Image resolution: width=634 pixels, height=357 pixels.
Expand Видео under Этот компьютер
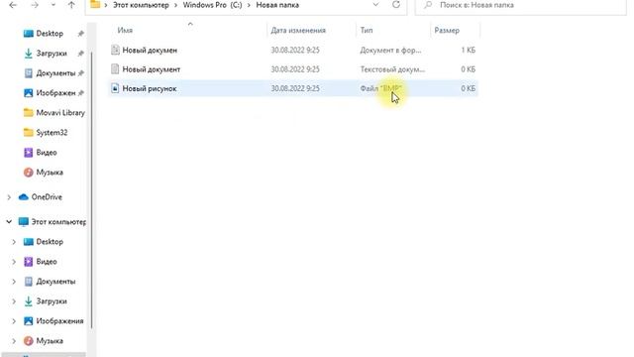click(14, 262)
